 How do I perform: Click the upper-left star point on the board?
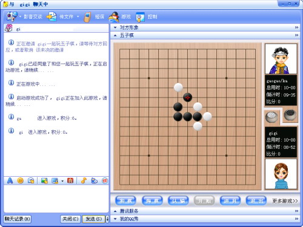(x=149, y=78)
